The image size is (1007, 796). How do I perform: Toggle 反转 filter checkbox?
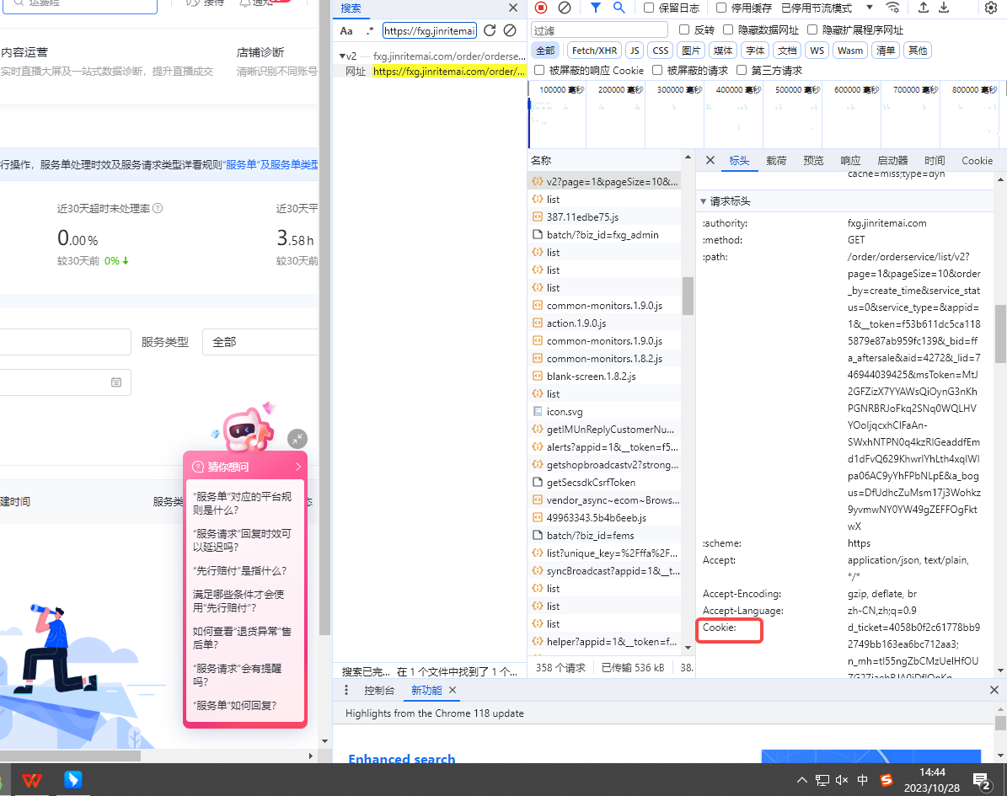(684, 29)
